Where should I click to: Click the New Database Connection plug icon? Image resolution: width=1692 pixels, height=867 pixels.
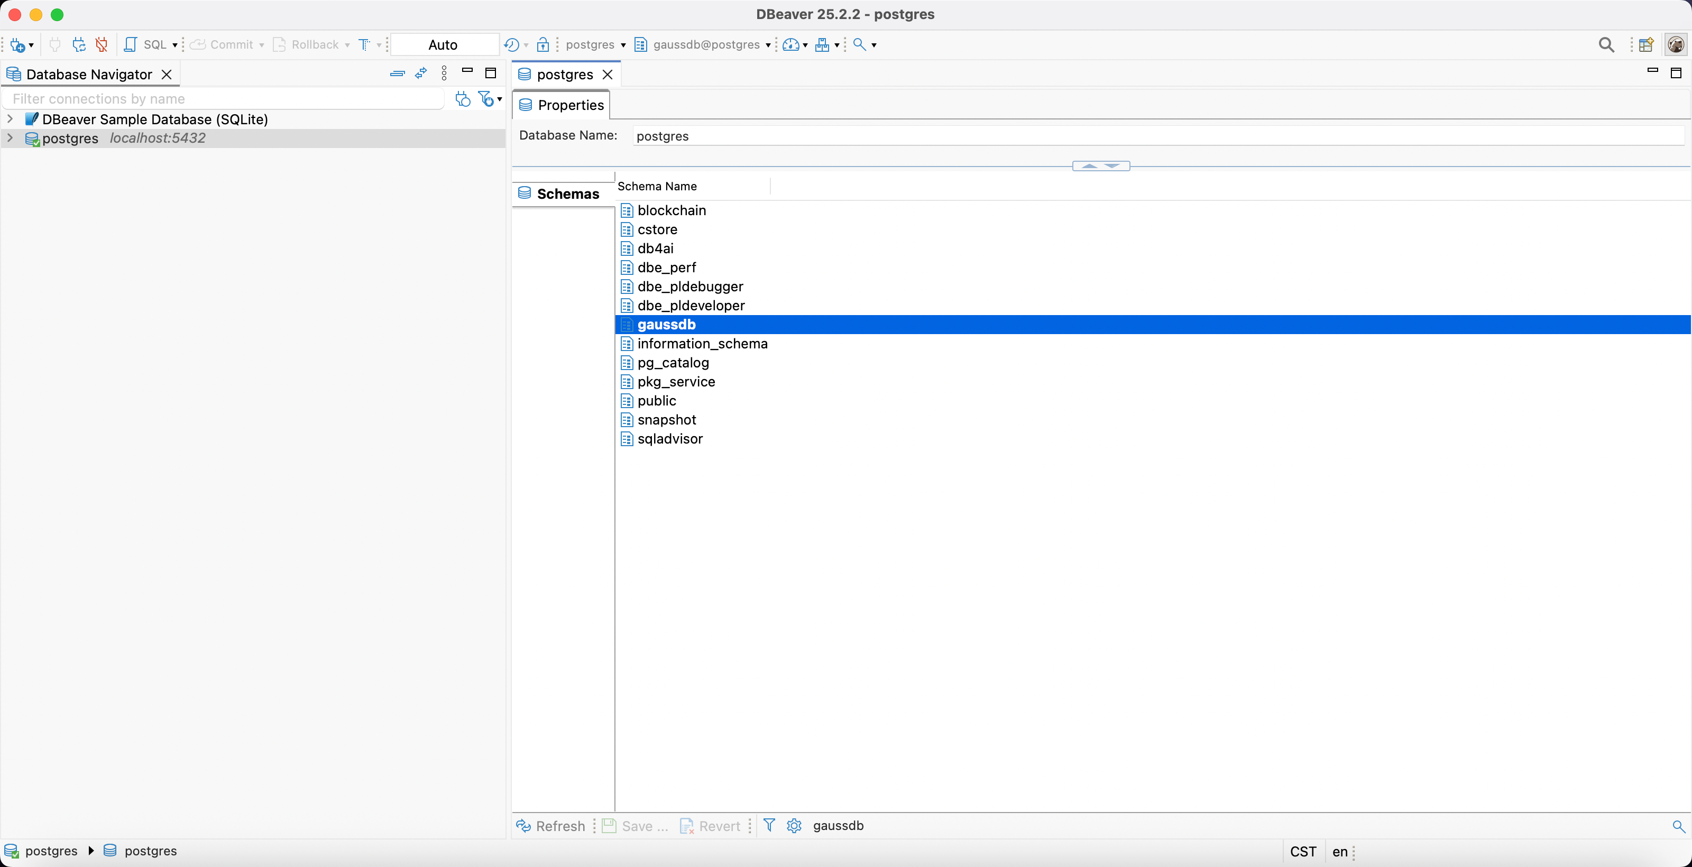tap(18, 44)
